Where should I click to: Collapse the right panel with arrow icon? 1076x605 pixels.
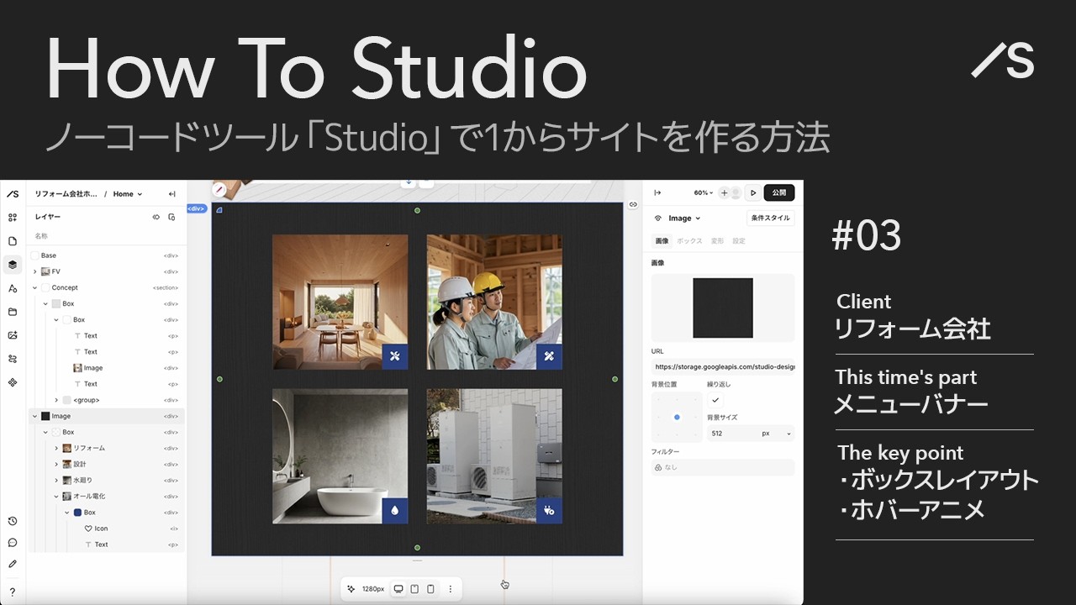tap(657, 193)
